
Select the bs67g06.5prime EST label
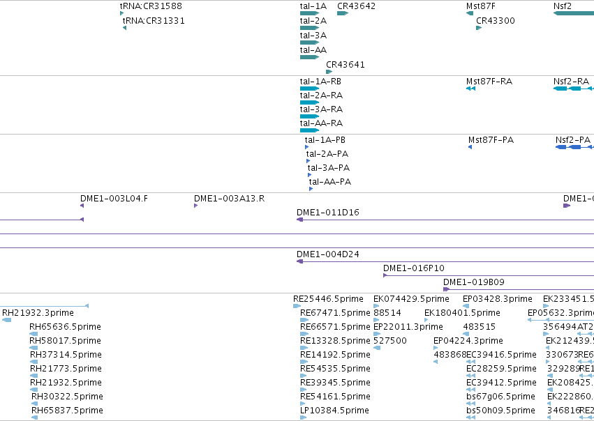coord(500,397)
